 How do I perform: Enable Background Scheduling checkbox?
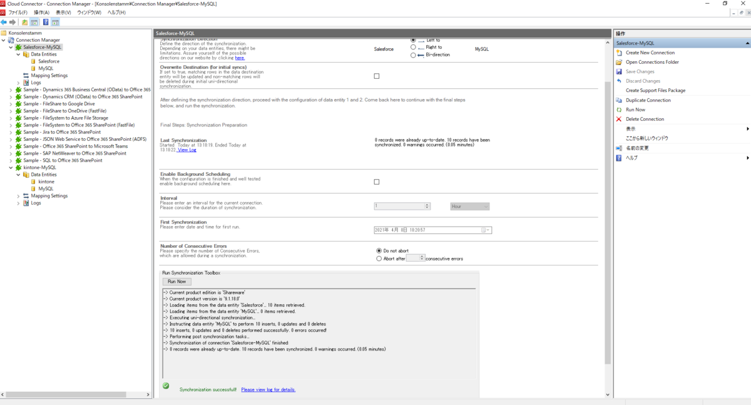[x=376, y=182]
